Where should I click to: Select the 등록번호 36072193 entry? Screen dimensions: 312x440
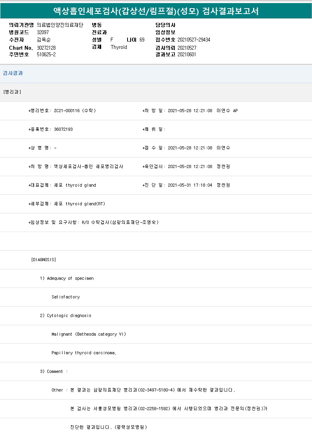coord(51,129)
